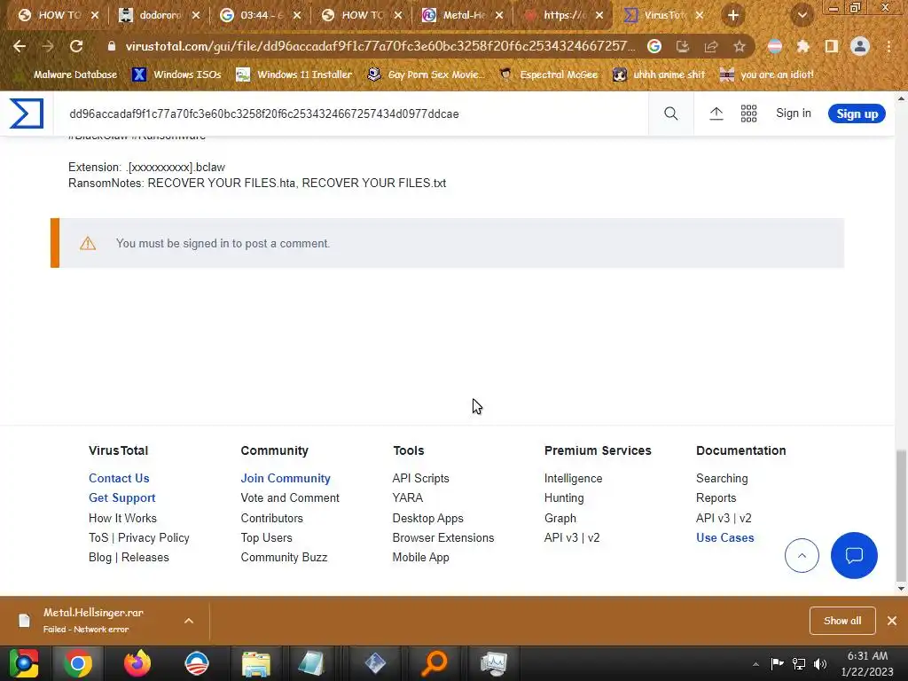Open Chrome from the taskbar

pos(78,663)
